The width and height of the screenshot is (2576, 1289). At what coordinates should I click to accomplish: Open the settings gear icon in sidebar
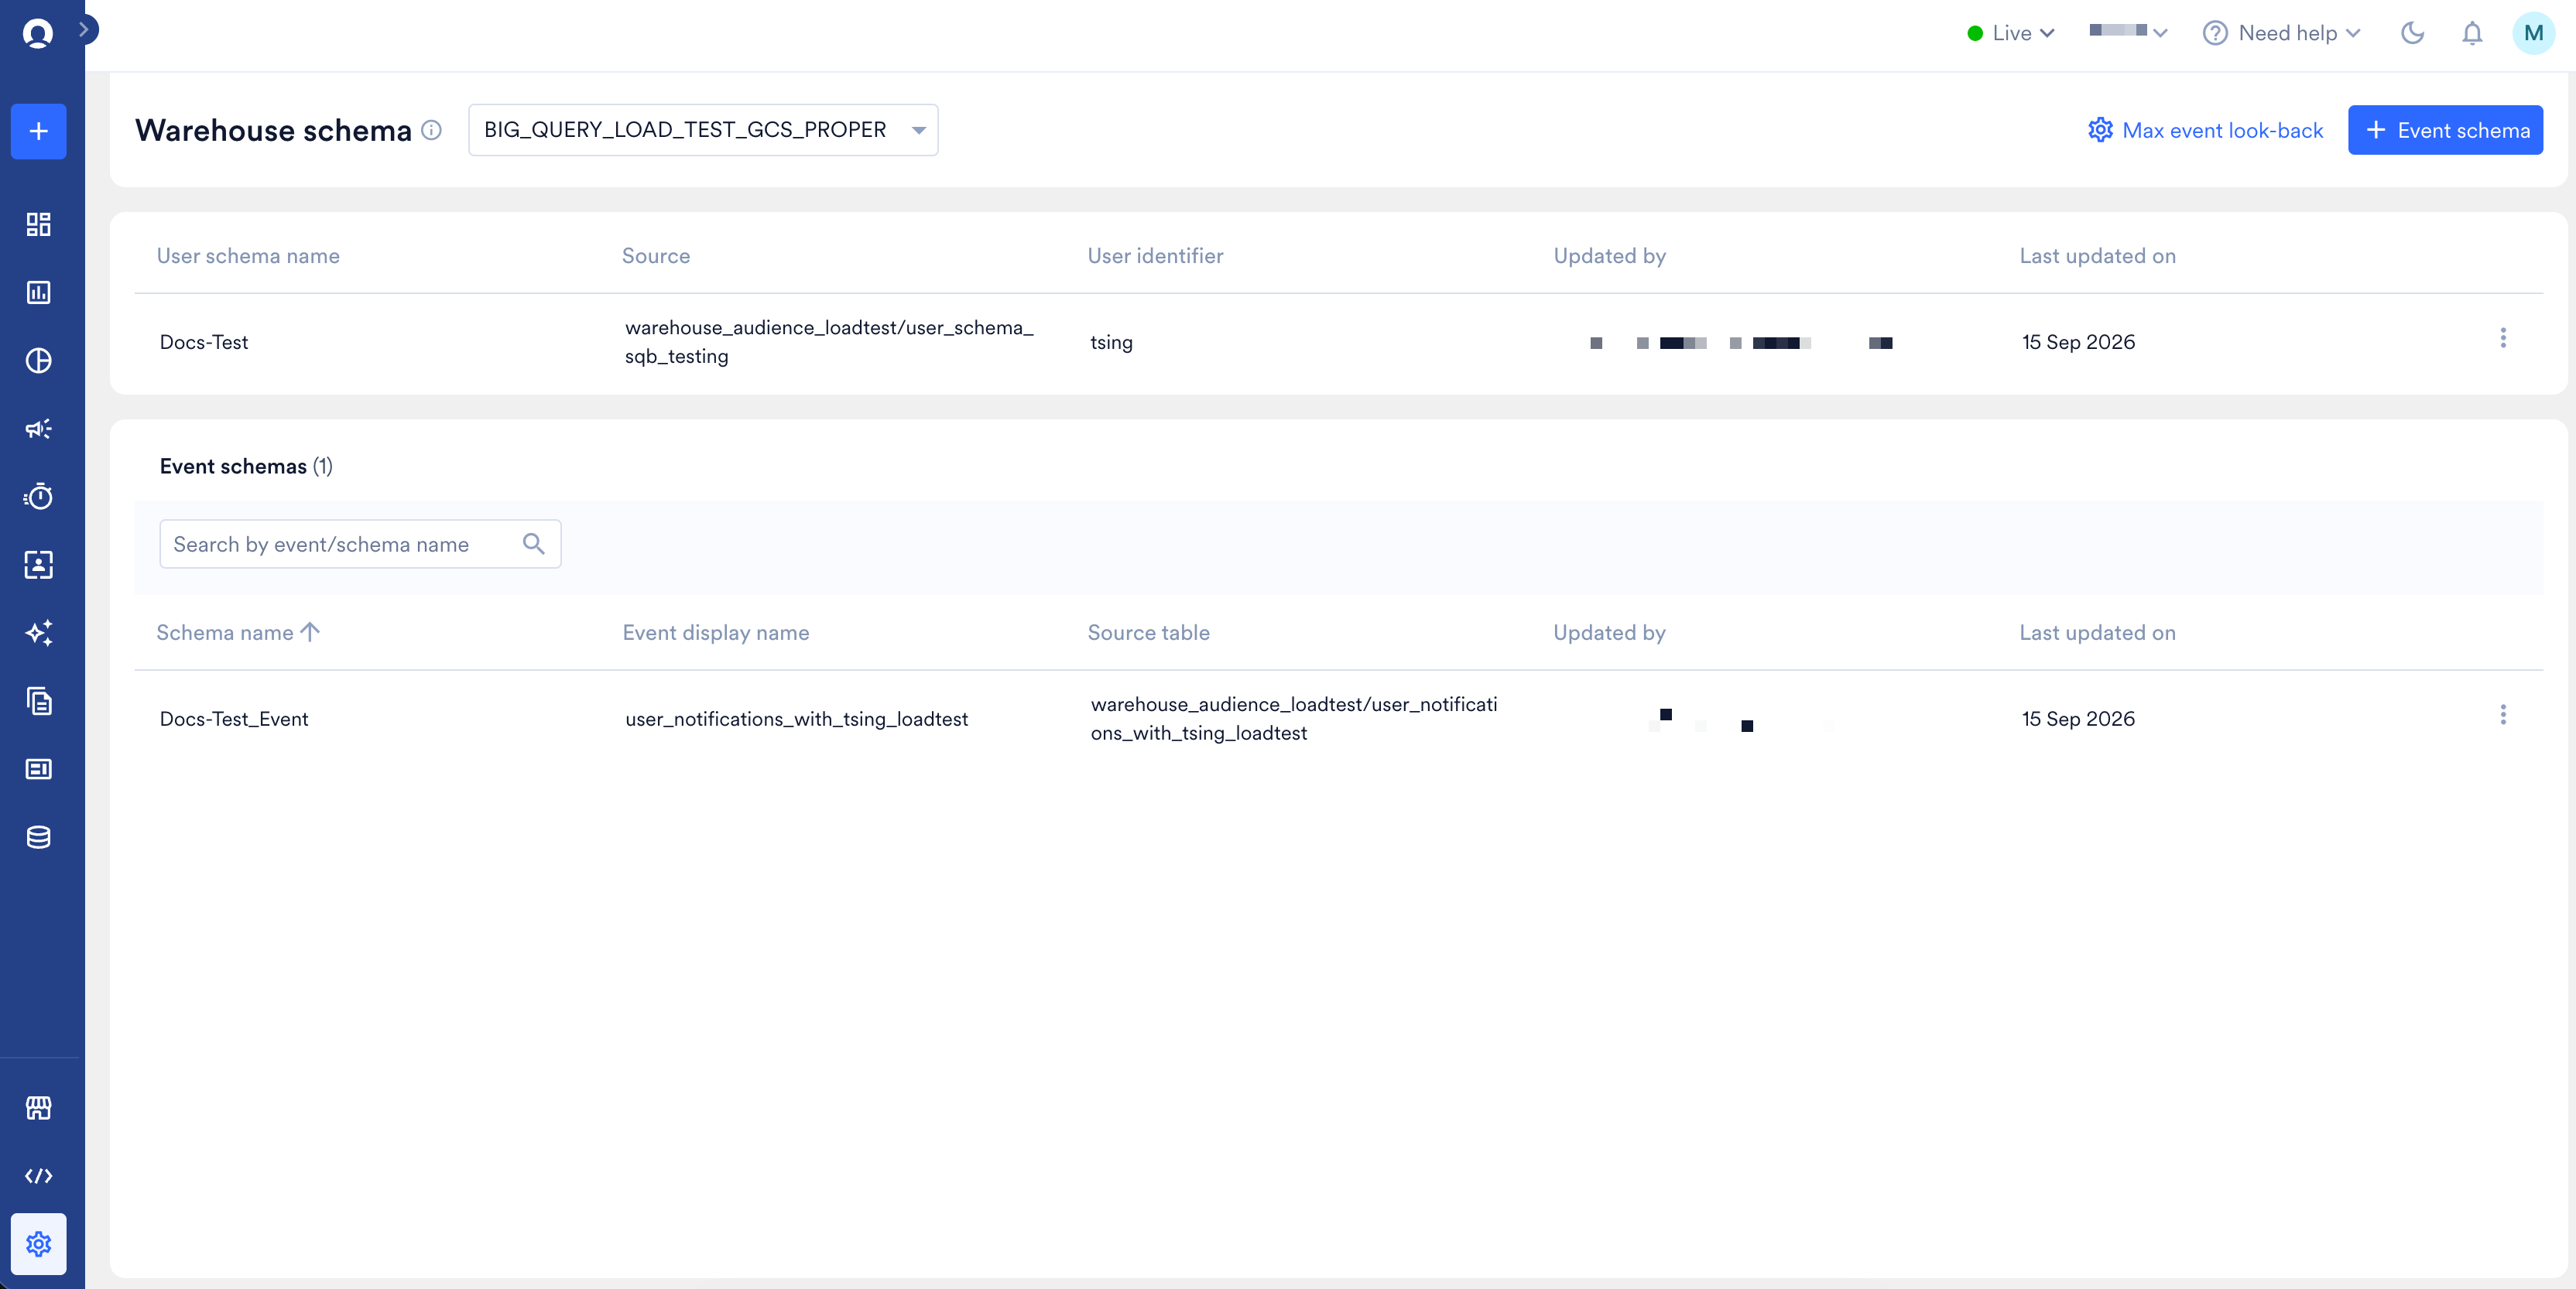[x=38, y=1244]
